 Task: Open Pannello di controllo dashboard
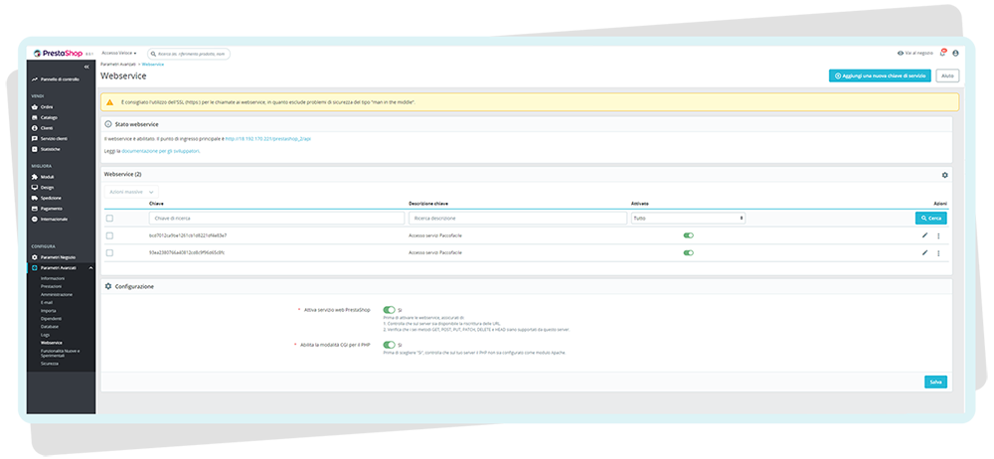pyautogui.click(x=60, y=79)
